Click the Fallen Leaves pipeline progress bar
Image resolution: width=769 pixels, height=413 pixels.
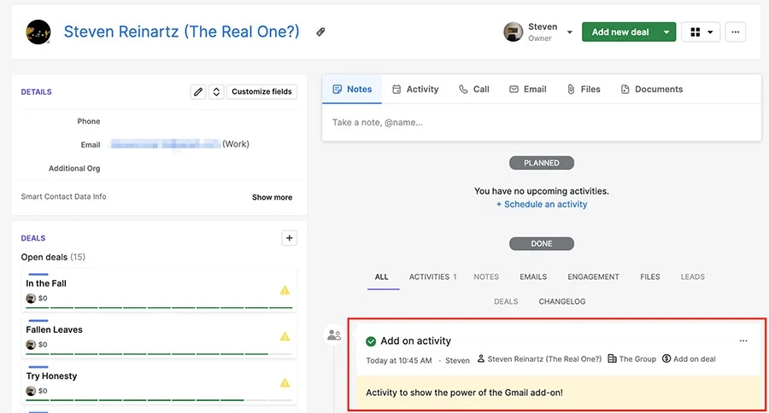159,354
